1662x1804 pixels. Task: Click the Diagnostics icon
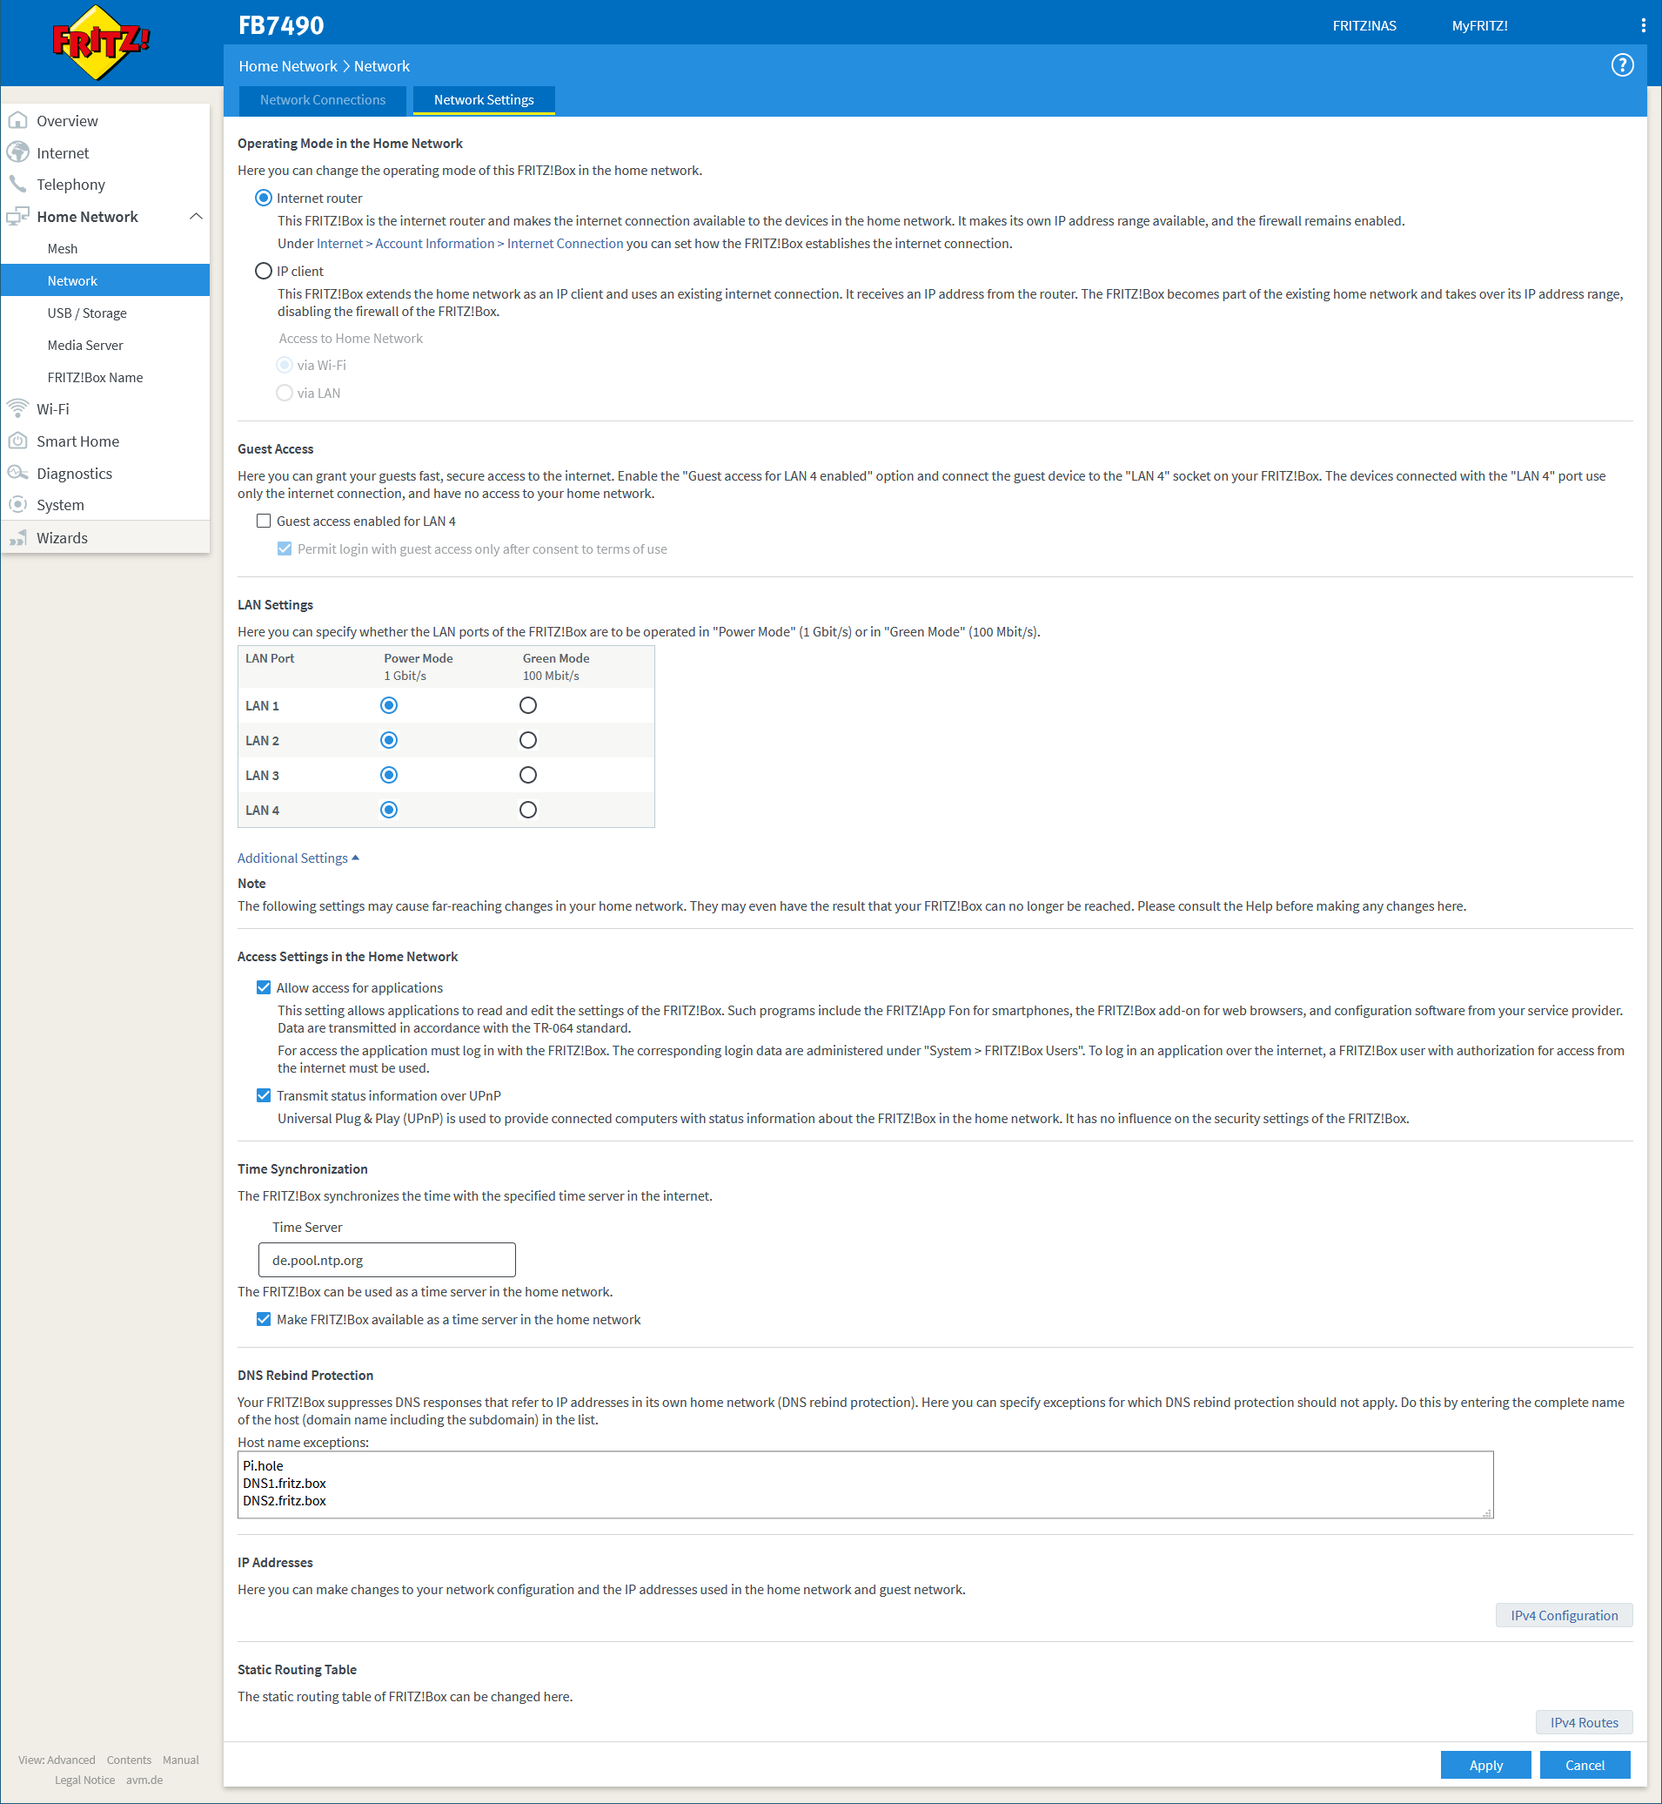click(x=18, y=474)
